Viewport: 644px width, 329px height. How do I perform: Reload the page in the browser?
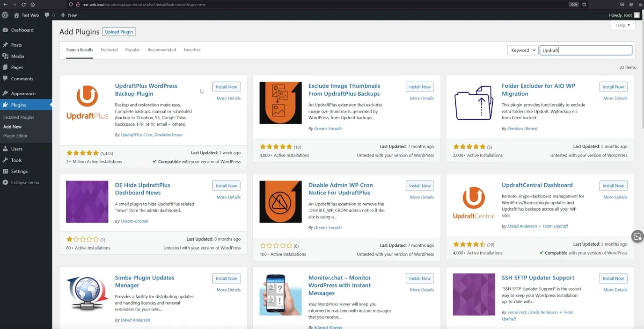[x=23, y=4]
